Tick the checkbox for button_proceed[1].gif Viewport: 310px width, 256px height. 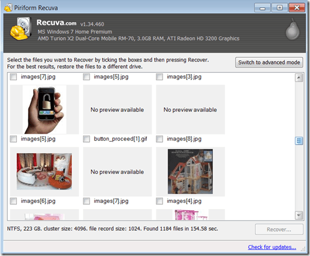tap(87, 139)
